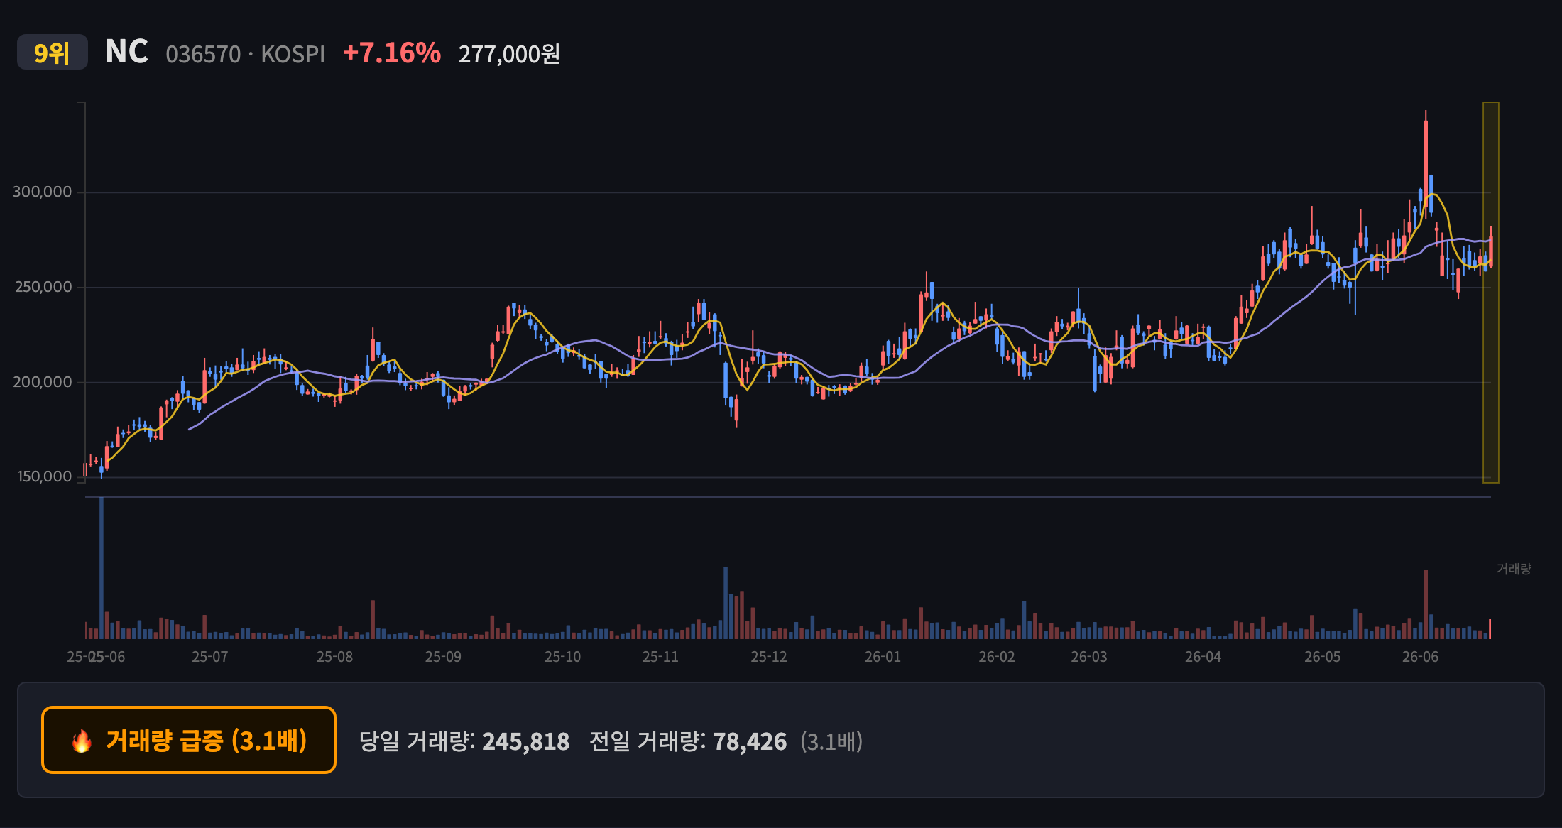Click the fire icon in volume badge

click(x=82, y=741)
